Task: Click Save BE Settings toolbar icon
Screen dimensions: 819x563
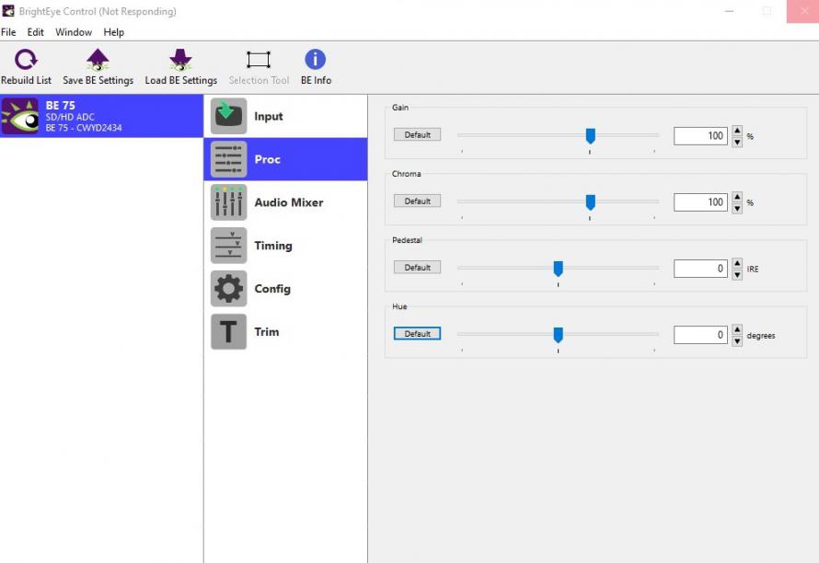Action: tap(98, 60)
